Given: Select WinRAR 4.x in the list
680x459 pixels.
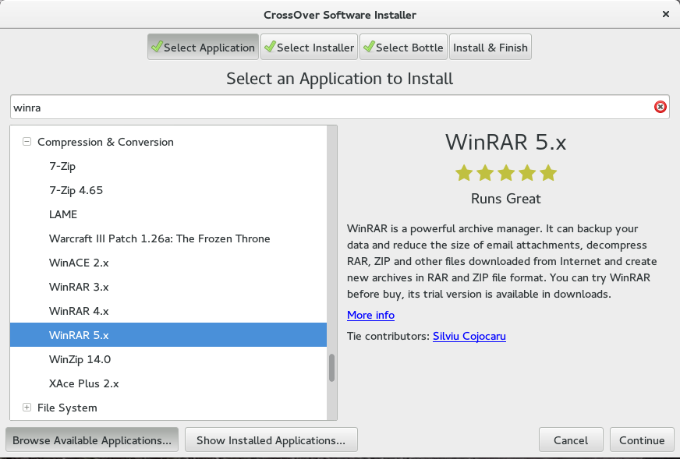Looking at the screenshot, I should click(168, 311).
